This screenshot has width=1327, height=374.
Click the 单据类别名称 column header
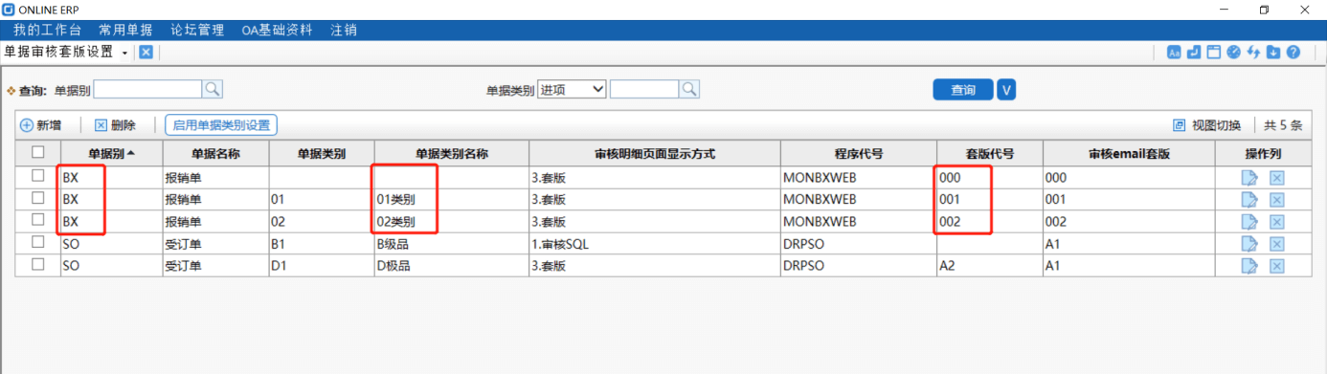[451, 153]
